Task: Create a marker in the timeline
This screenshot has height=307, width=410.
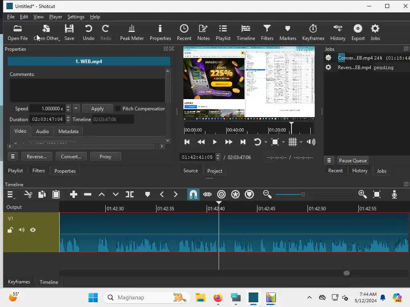Action: coord(147,194)
